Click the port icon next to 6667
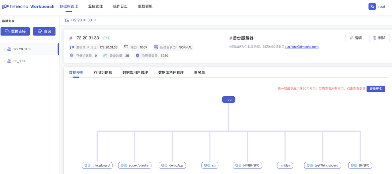 point(126,47)
